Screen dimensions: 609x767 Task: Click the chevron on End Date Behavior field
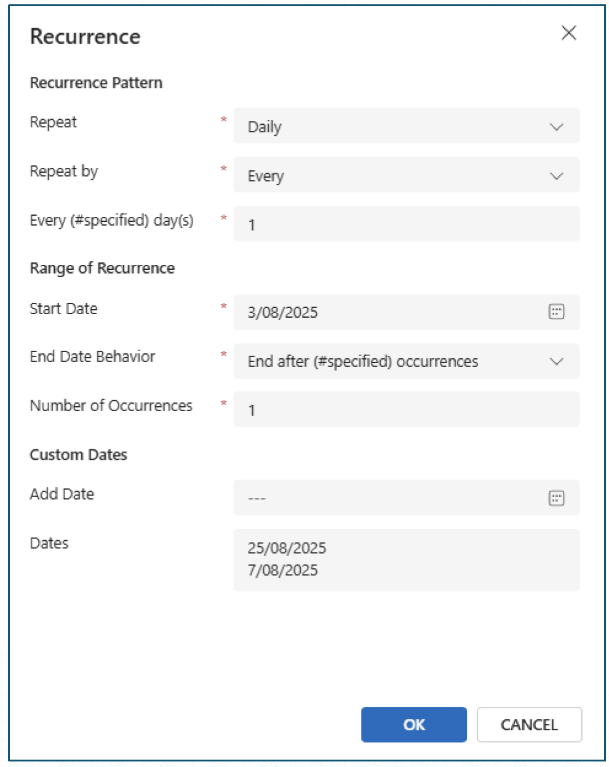(556, 361)
